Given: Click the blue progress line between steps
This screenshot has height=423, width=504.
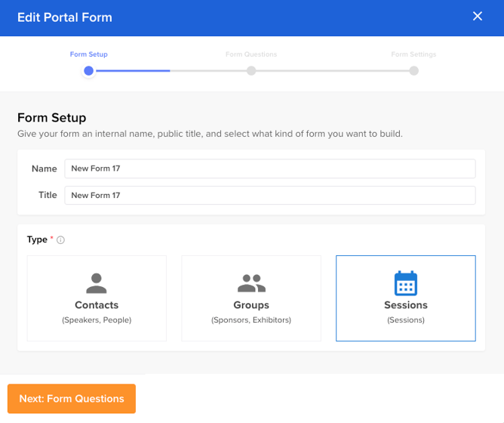Looking at the screenshot, I should [132, 71].
